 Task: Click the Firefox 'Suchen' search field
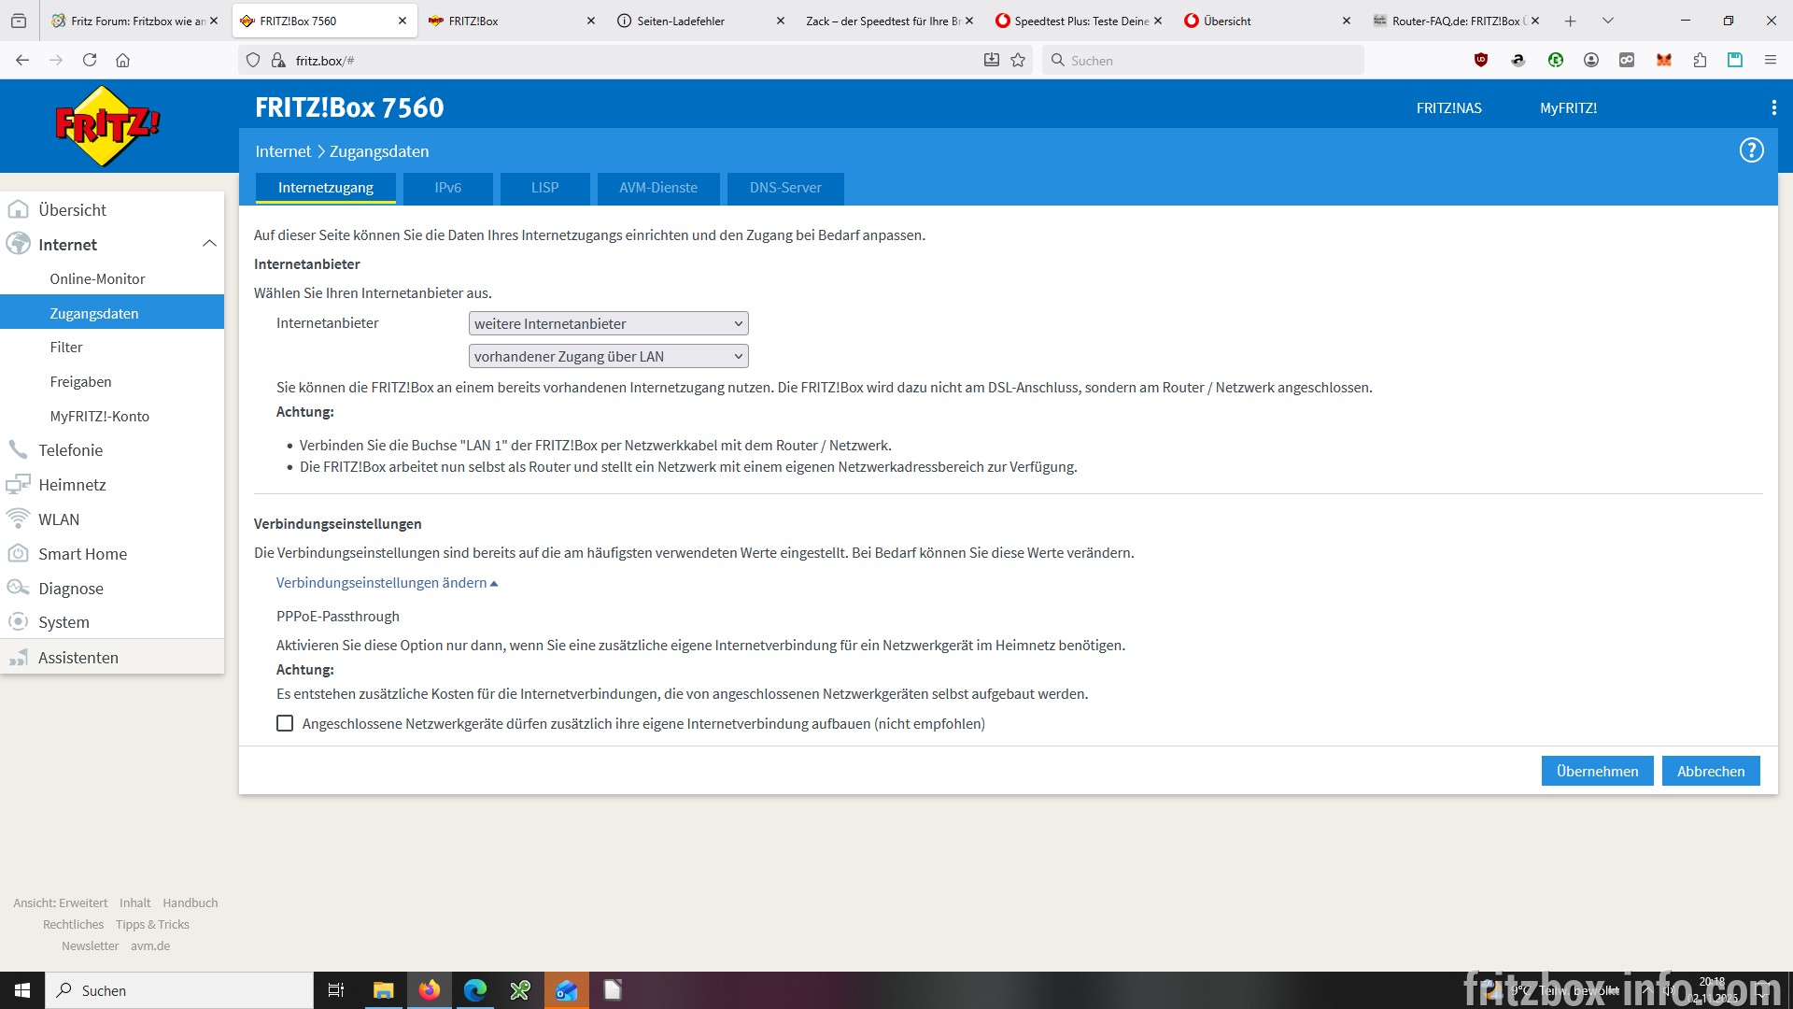coord(1203,61)
